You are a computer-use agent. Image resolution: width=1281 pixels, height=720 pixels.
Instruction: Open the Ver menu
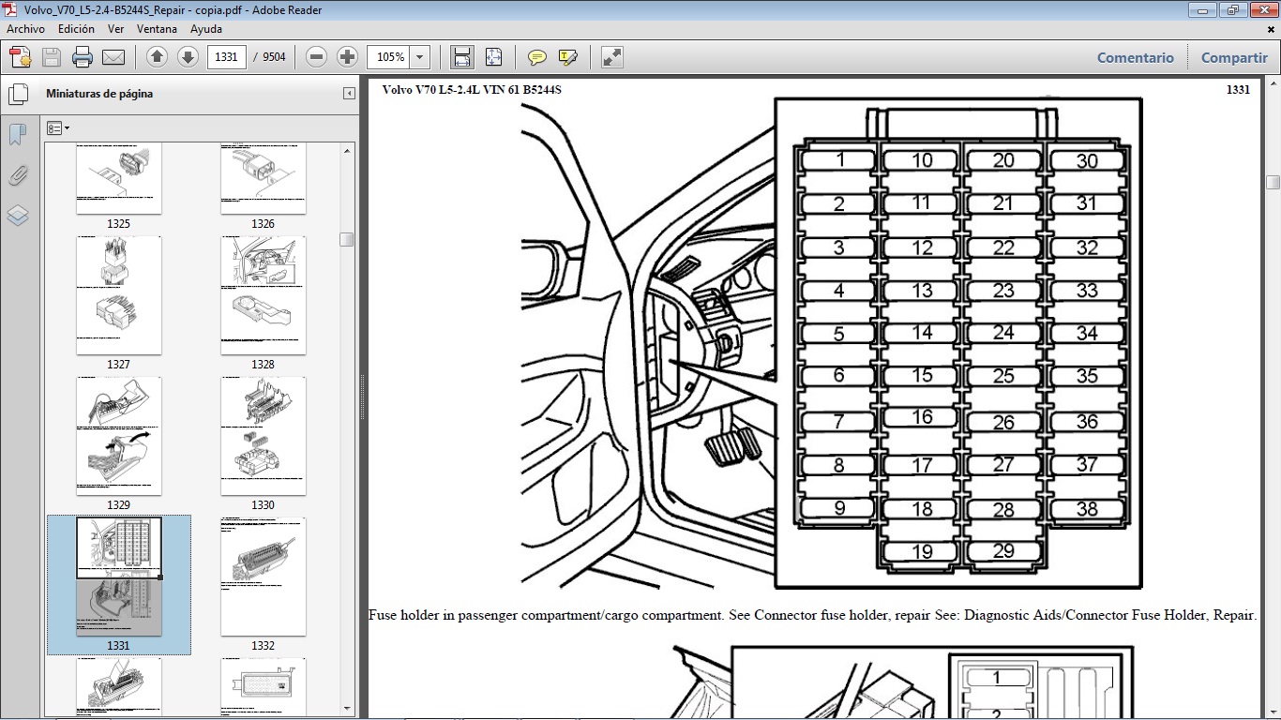116,29
